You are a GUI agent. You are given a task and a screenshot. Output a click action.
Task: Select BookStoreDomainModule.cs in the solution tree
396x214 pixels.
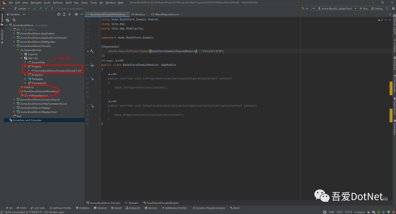click(41, 91)
